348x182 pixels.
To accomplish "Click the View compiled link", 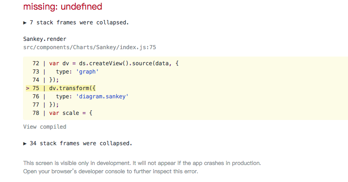I will tap(45, 127).
